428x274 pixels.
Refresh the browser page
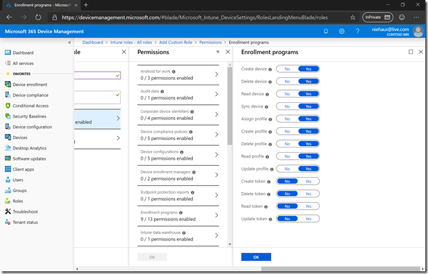click(x=38, y=17)
